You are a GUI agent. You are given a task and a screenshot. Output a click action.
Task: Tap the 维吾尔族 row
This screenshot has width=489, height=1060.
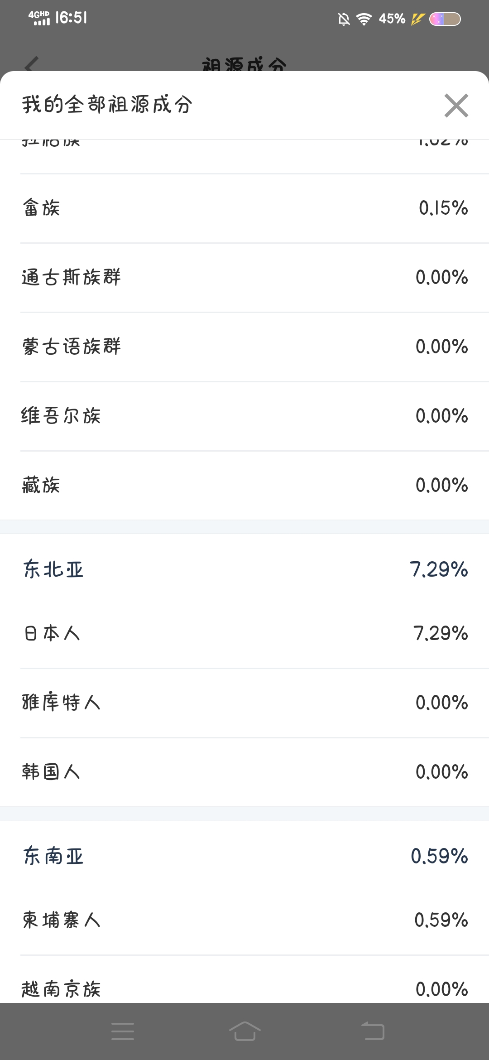244,416
